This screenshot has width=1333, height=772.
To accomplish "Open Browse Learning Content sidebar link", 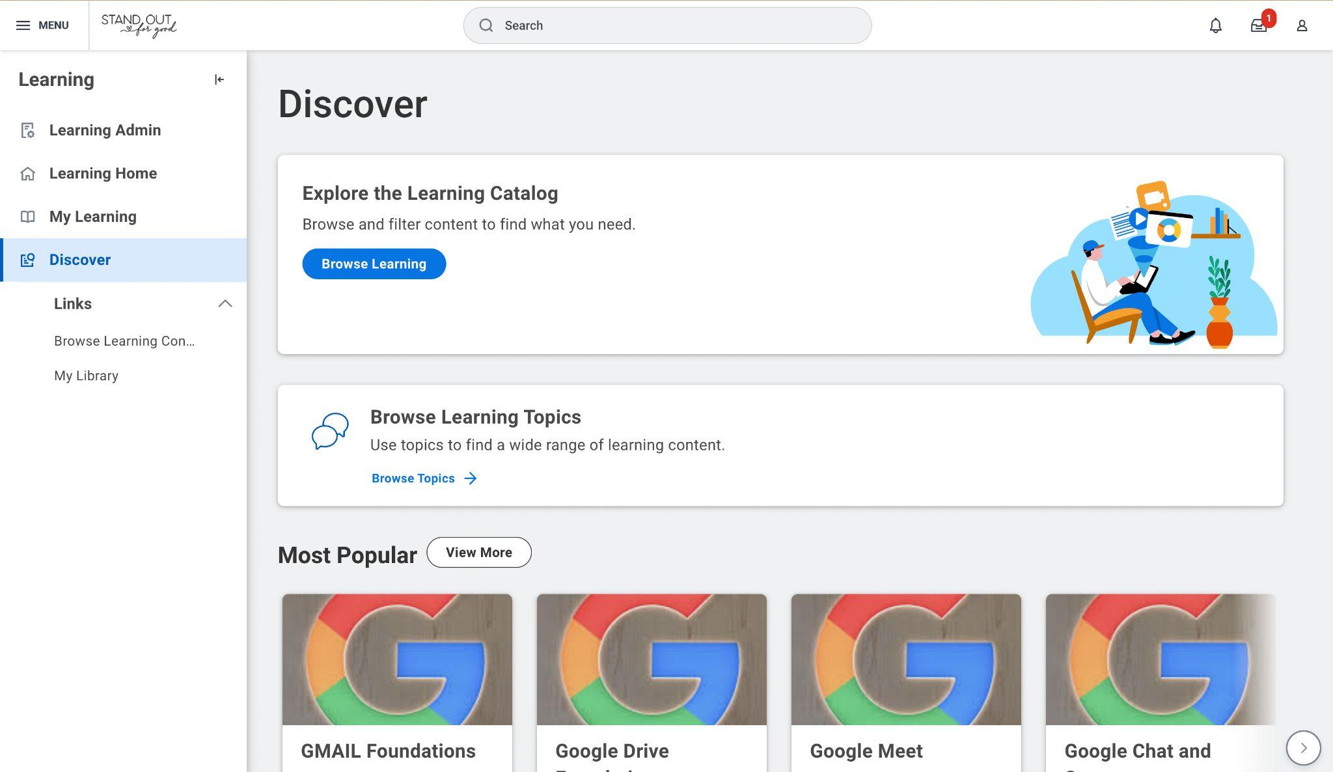I will 124,341.
